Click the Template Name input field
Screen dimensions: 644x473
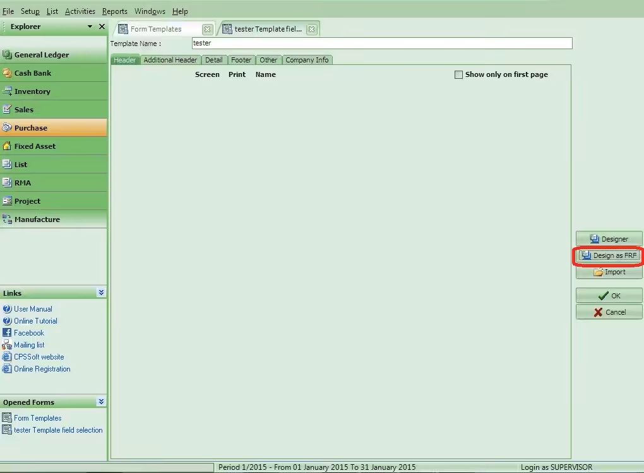point(382,43)
